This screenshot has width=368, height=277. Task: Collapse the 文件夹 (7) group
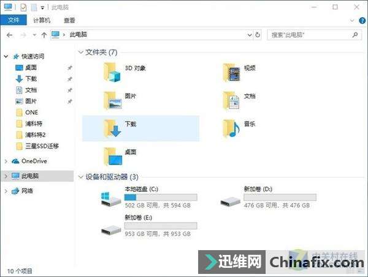[81, 52]
